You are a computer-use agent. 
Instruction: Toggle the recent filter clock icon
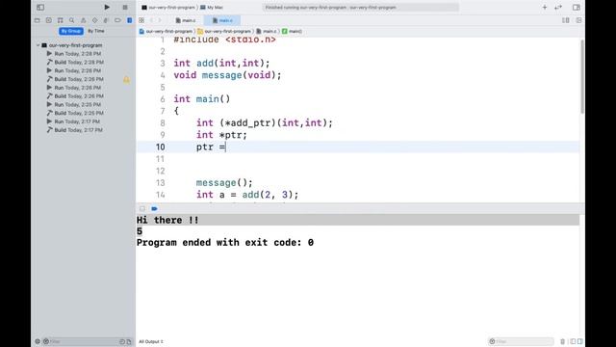[x=122, y=341]
